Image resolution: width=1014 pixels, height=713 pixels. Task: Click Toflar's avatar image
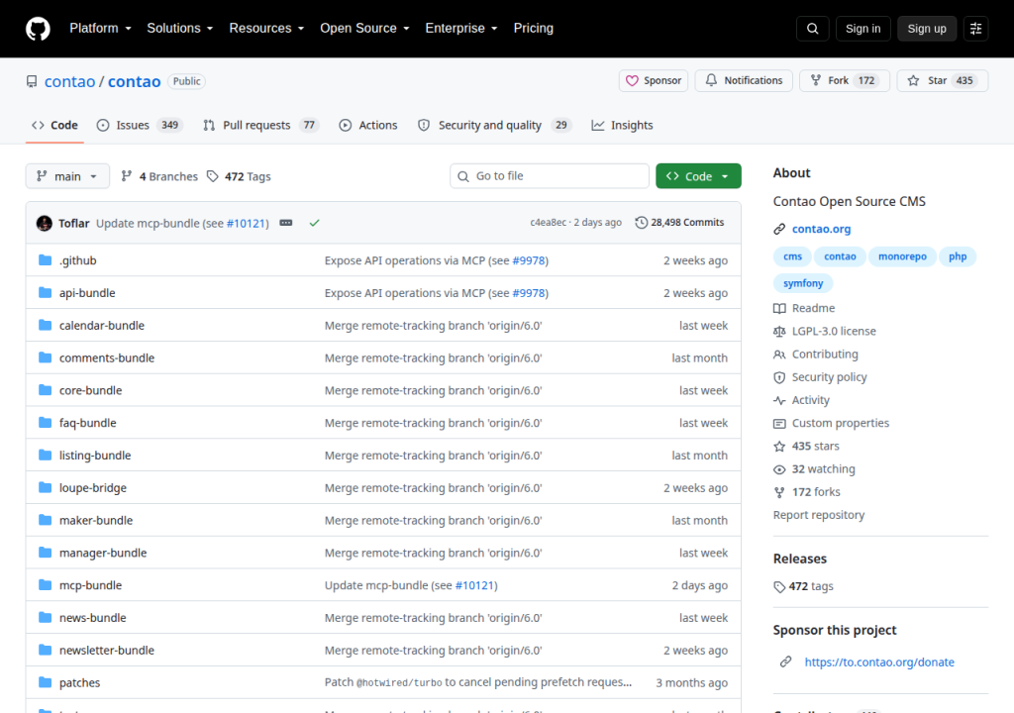tap(44, 223)
